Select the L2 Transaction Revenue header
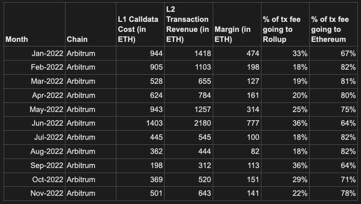This screenshot has width=361, height=204. (x=187, y=25)
